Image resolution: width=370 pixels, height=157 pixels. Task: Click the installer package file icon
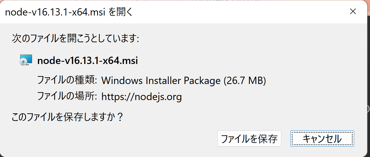26,60
